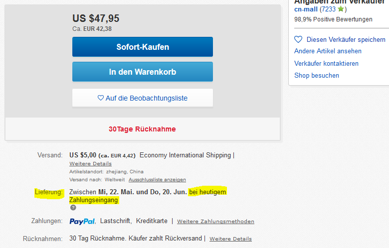Add item via In den Warenkorb
Image resolution: width=389 pixels, height=248 pixels.
(143, 72)
